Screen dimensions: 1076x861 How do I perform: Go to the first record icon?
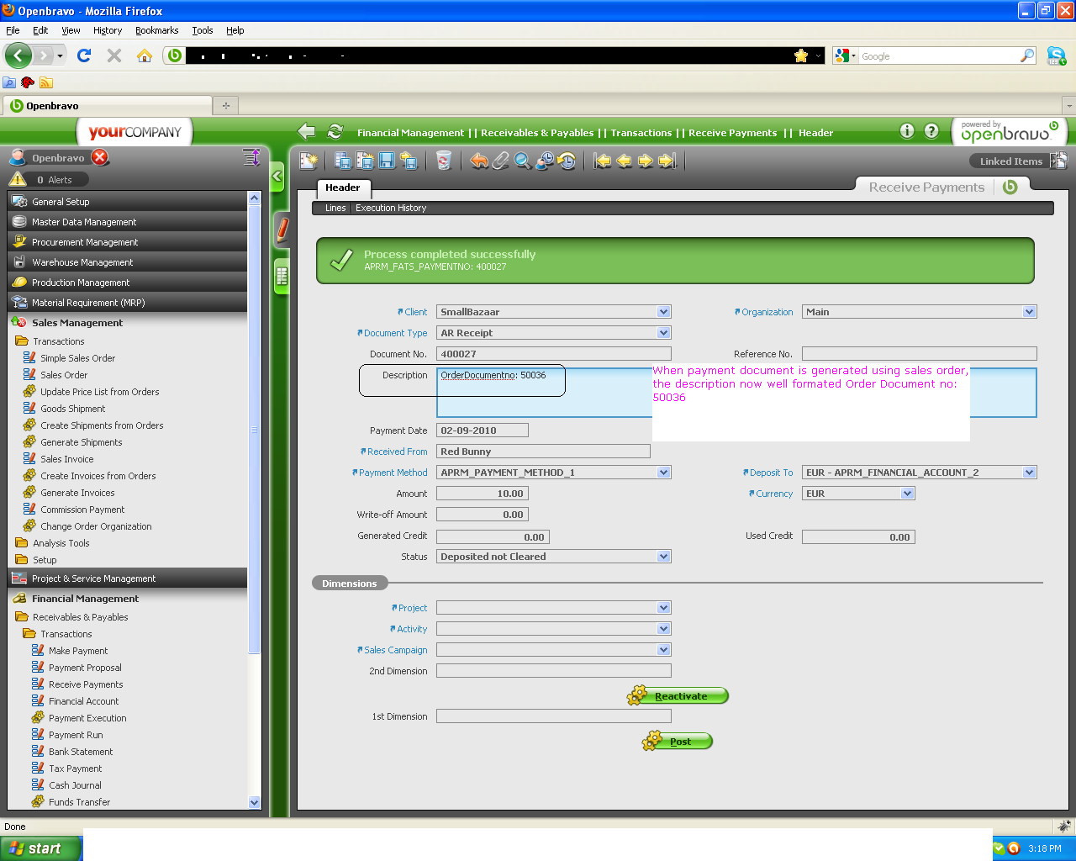(x=603, y=161)
